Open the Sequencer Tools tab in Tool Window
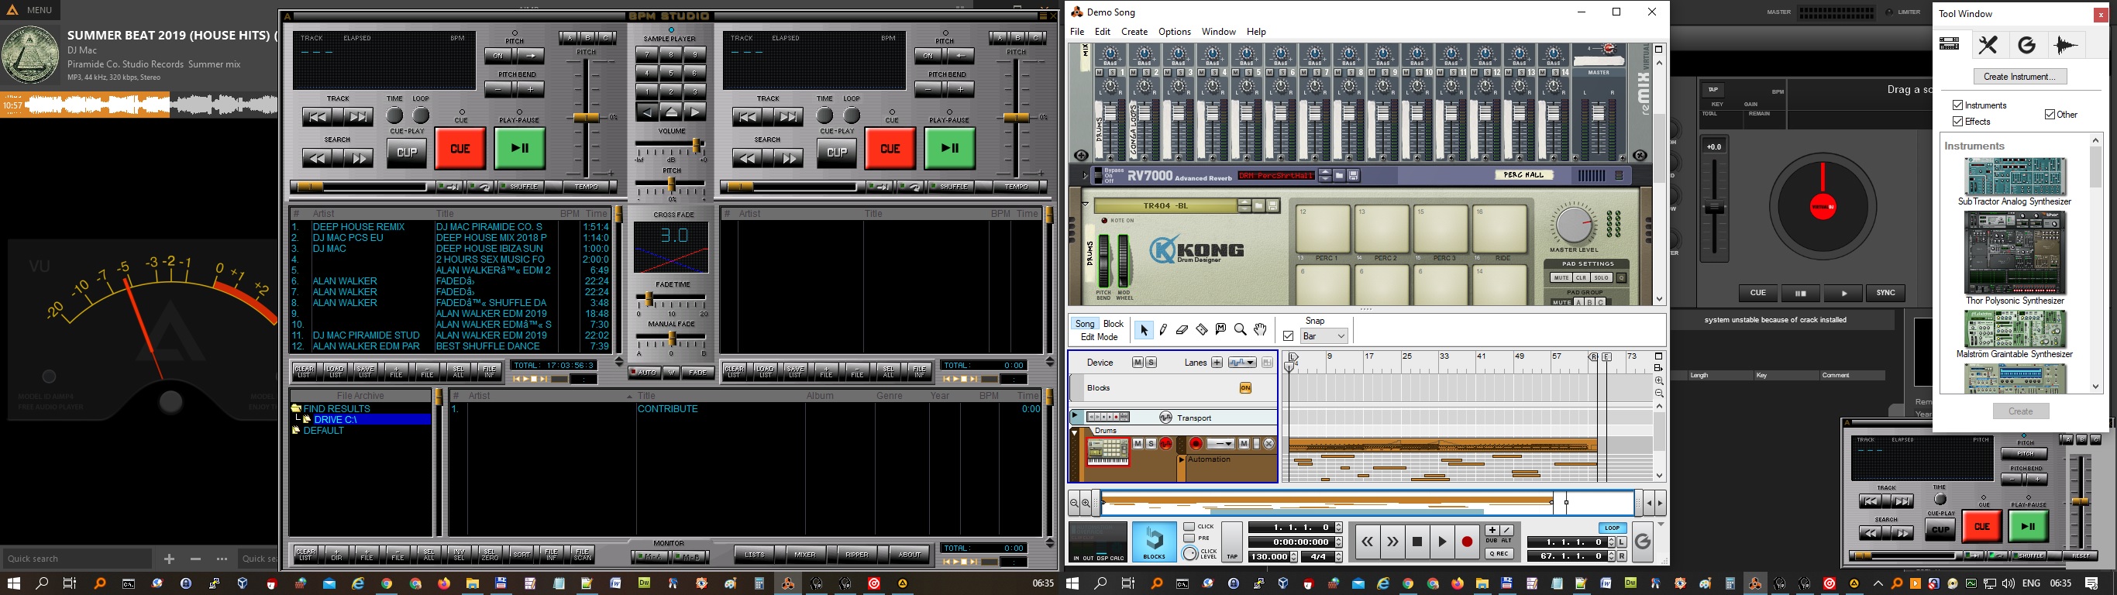Image resolution: width=2117 pixels, height=595 pixels. tap(1988, 44)
